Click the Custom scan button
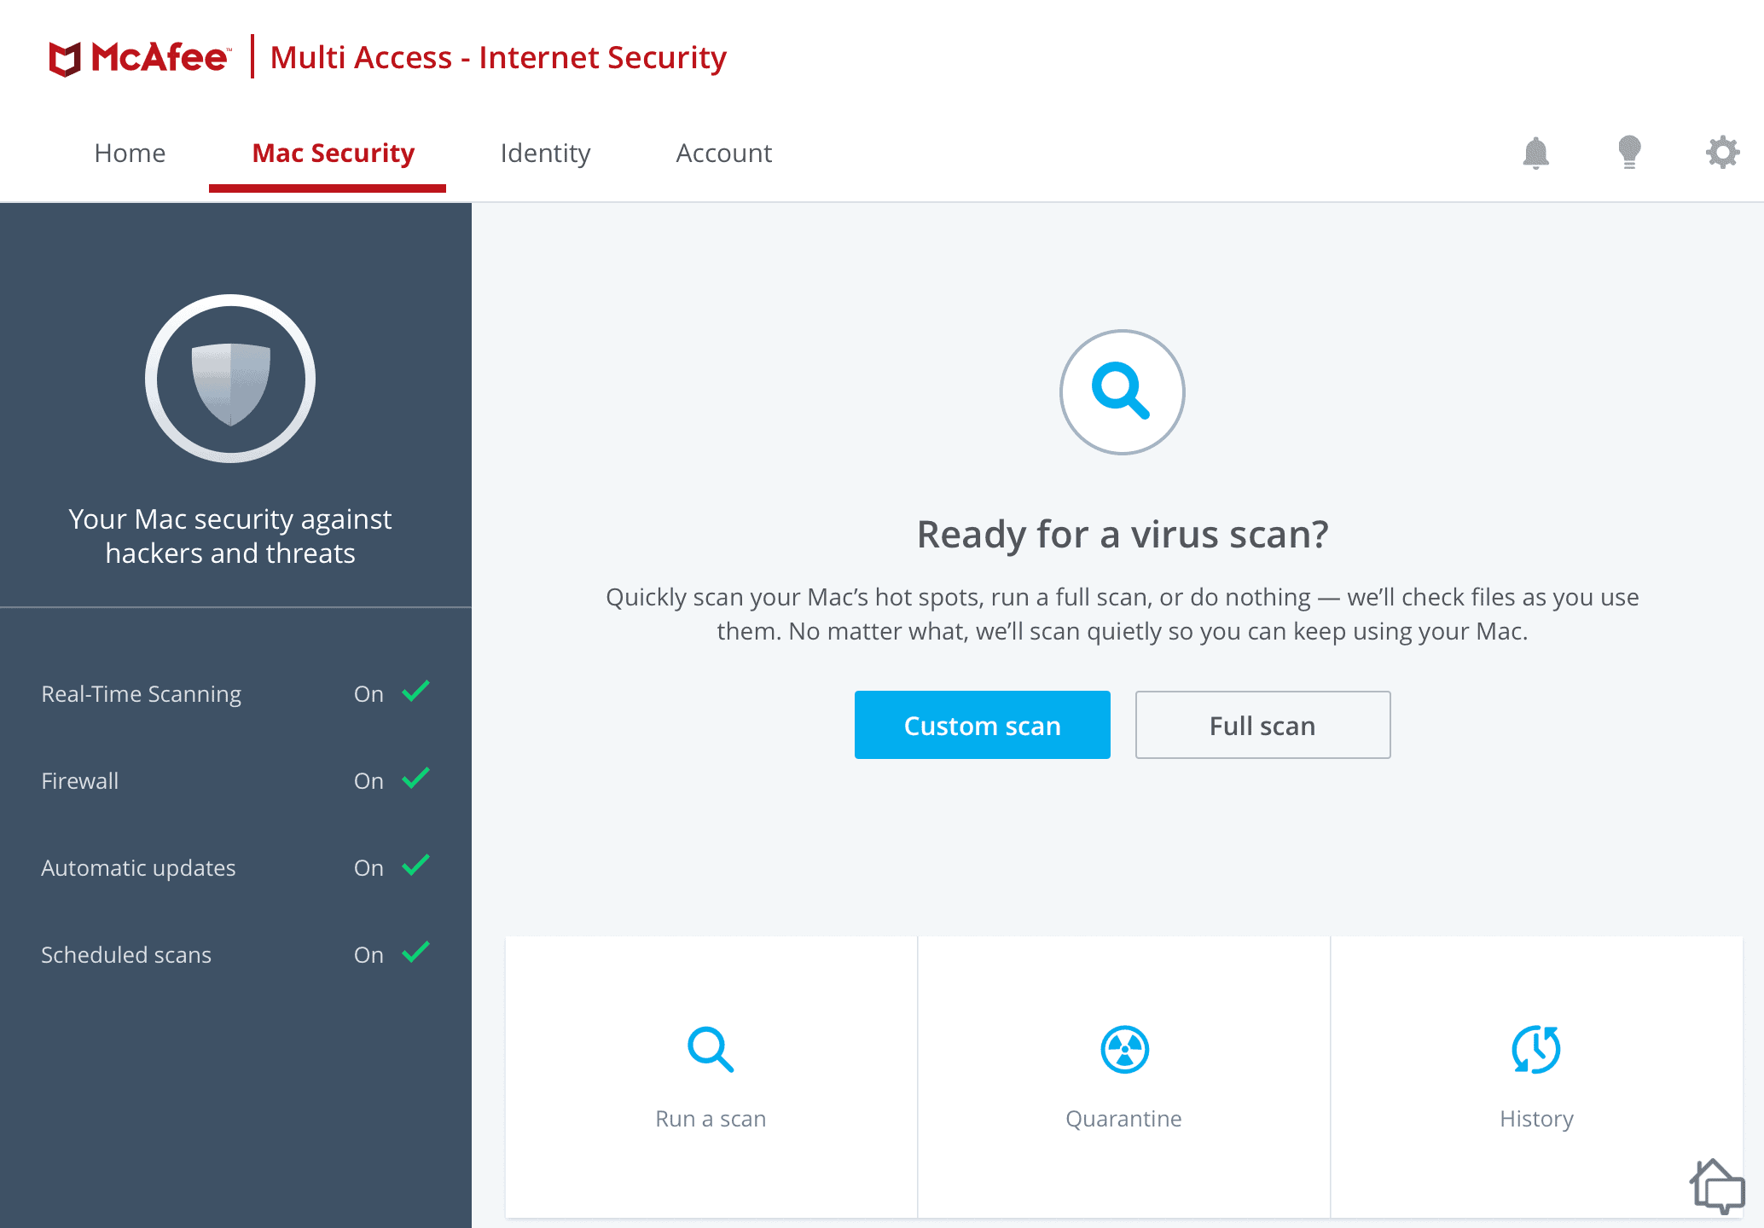Screen dimensions: 1764x1228 pos(983,724)
